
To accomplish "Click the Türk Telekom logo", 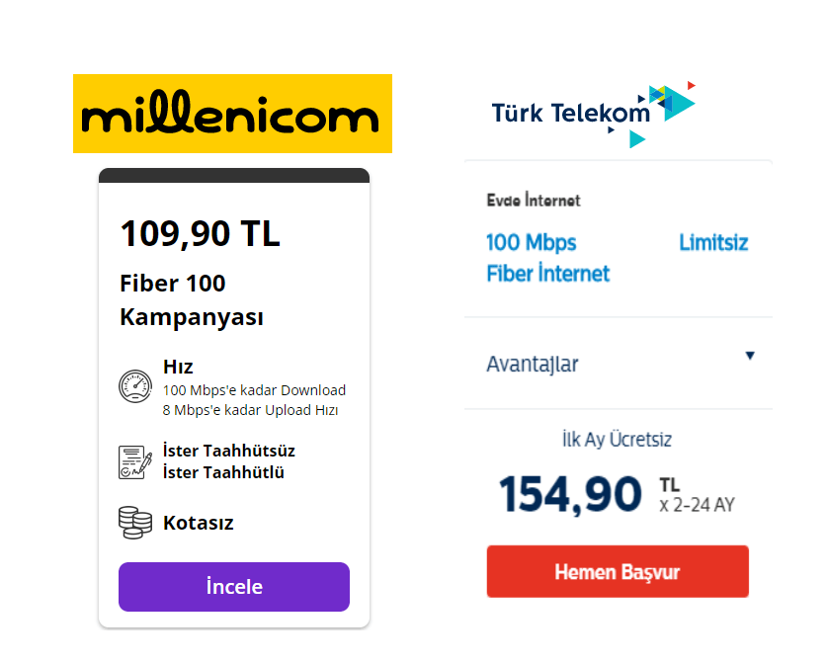I will (571, 113).
